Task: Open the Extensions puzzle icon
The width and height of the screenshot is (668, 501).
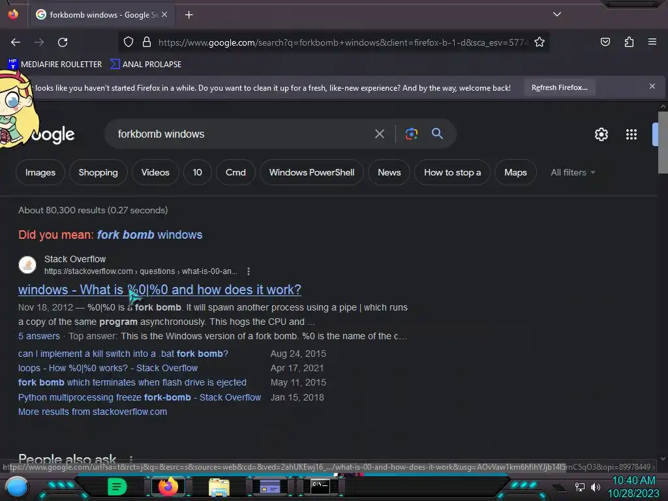Action: [x=629, y=42]
